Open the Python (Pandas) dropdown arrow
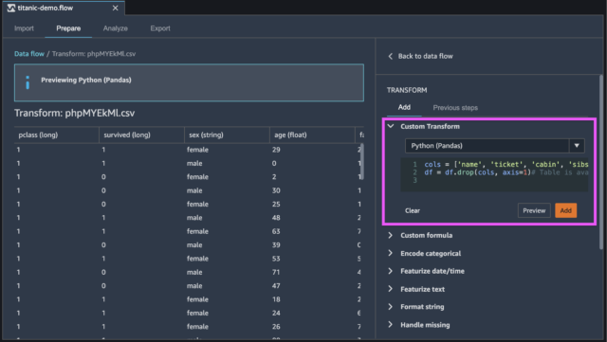The height and width of the screenshot is (342, 607). [577, 146]
